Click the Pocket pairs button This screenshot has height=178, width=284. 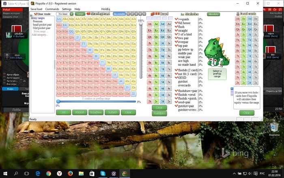click(x=80, y=112)
